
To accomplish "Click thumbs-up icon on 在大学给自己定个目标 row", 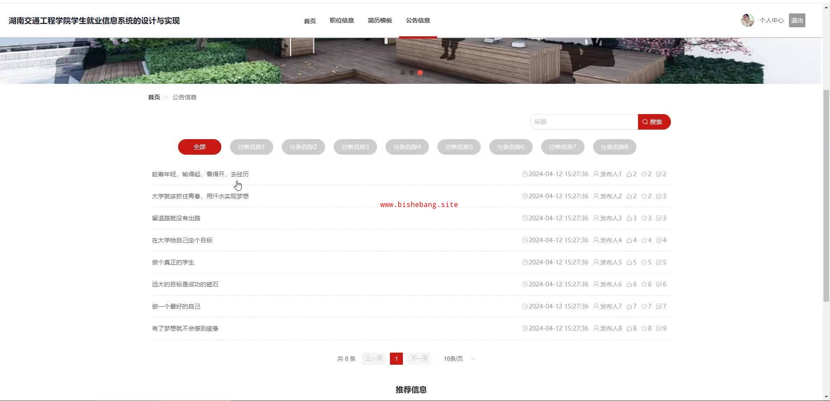I will (629, 240).
